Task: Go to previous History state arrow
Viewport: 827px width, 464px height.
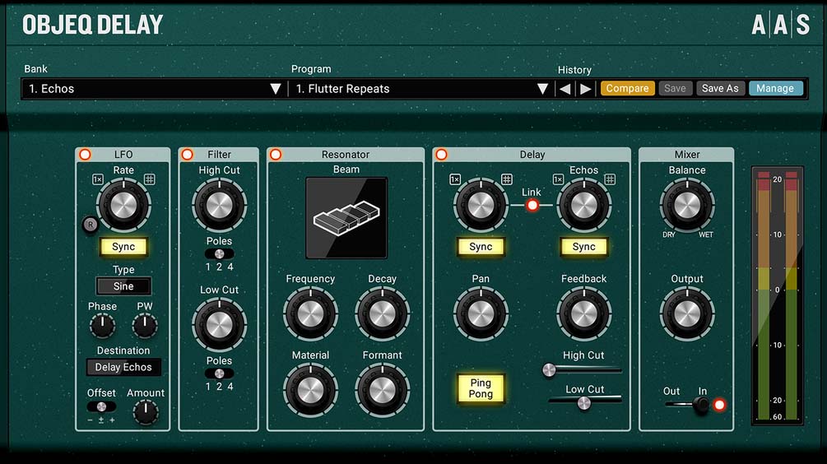Action: [564, 89]
